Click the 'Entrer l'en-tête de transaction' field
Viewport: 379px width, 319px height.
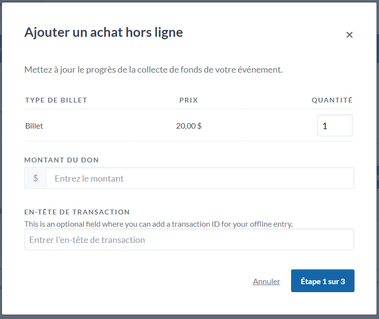tap(189, 240)
